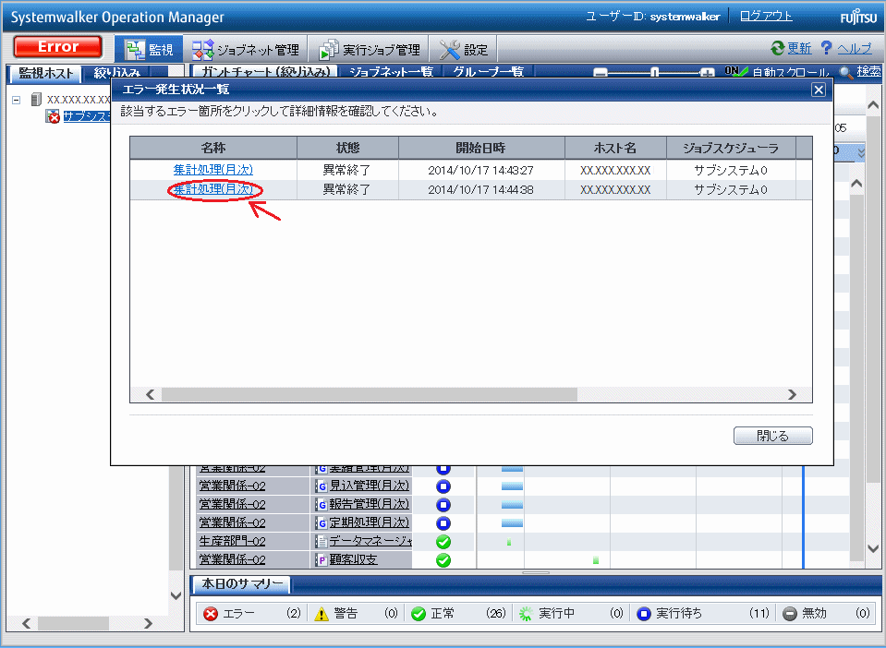The height and width of the screenshot is (648, 886).
Task: Click the green check icon in 顧客収支 row
Action: click(x=443, y=560)
